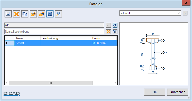The image size is (192, 101).
Task: Click the Name,Beschreibung search field
Action: (x=54, y=32)
